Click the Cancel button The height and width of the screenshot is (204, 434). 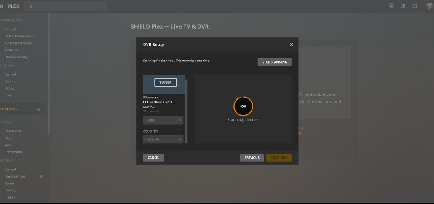[x=153, y=158]
